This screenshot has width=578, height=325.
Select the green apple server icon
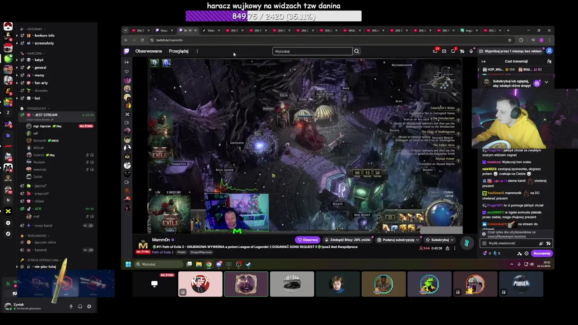8,58
